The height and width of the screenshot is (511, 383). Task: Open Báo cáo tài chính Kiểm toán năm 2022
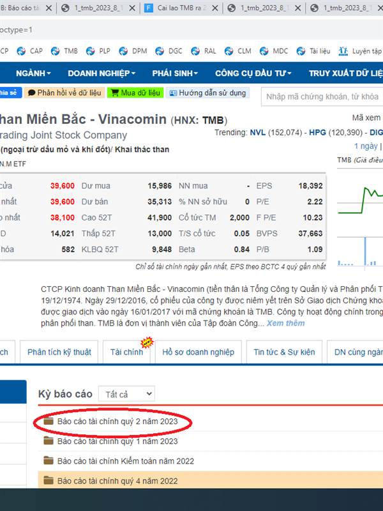coord(125,461)
